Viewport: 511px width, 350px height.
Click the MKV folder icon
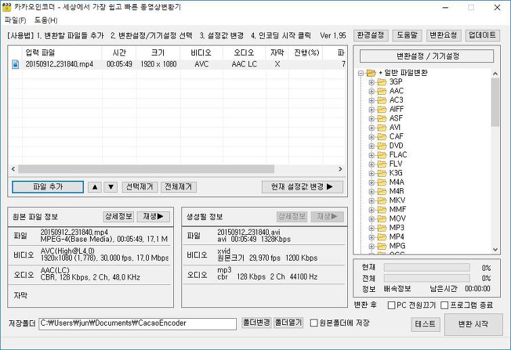pos(382,200)
